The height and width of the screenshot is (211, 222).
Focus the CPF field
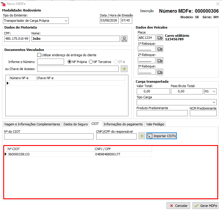click(x=17, y=39)
